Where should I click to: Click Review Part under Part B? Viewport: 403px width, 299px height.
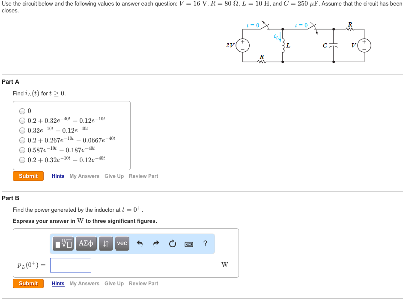click(143, 283)
